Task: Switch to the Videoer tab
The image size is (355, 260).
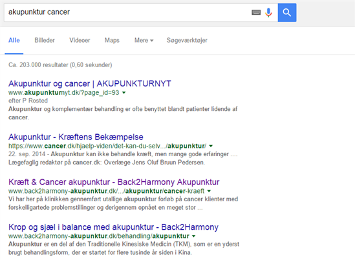Action: [80, 40]
